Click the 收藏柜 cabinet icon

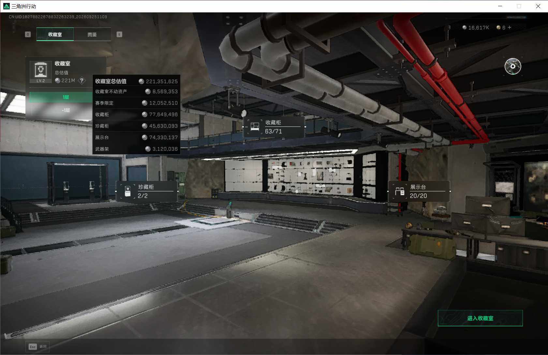(x=255, y=127)
